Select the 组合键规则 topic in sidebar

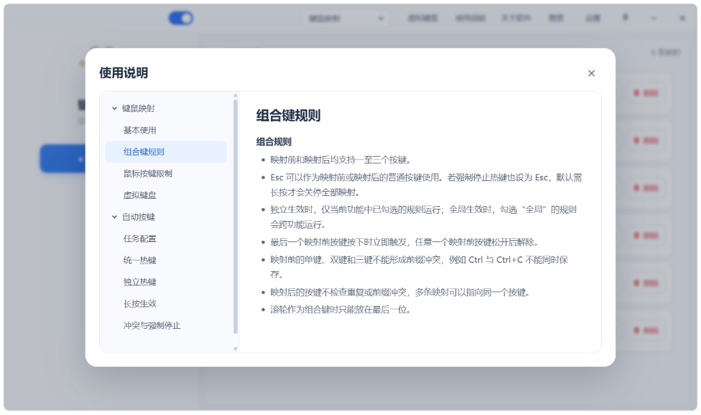(166, 152)
